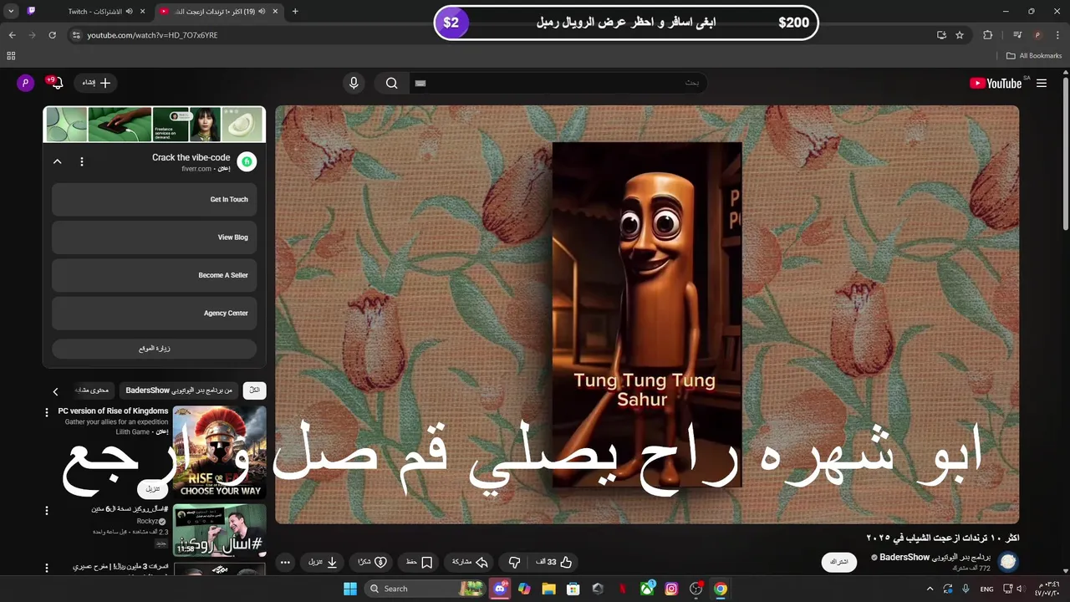Click Get In Touch ad link
1070x602 pixels.
point(155,200)
